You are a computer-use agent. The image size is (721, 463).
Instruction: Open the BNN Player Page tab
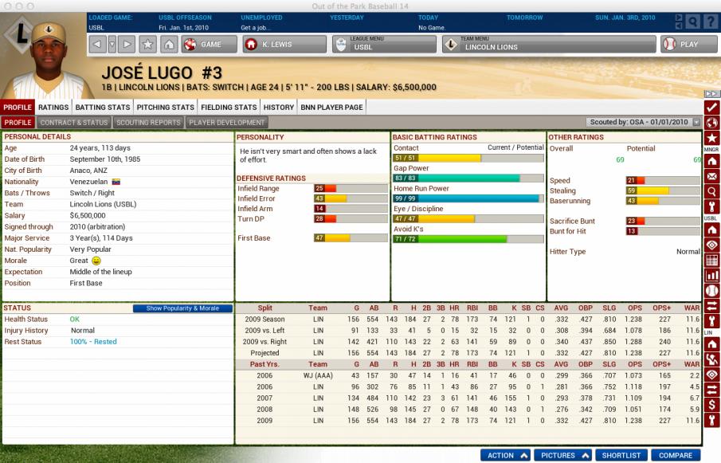[332, 107]
